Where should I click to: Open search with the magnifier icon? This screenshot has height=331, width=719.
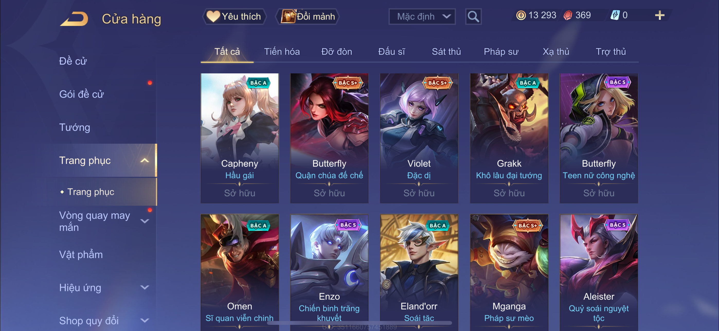[473, 17]
